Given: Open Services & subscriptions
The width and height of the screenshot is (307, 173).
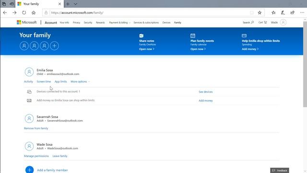Looking at the screenshot, I should pos(146,23).
